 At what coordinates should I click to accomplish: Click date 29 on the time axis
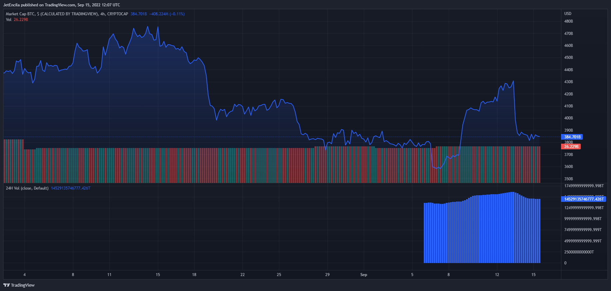[327, 275]
